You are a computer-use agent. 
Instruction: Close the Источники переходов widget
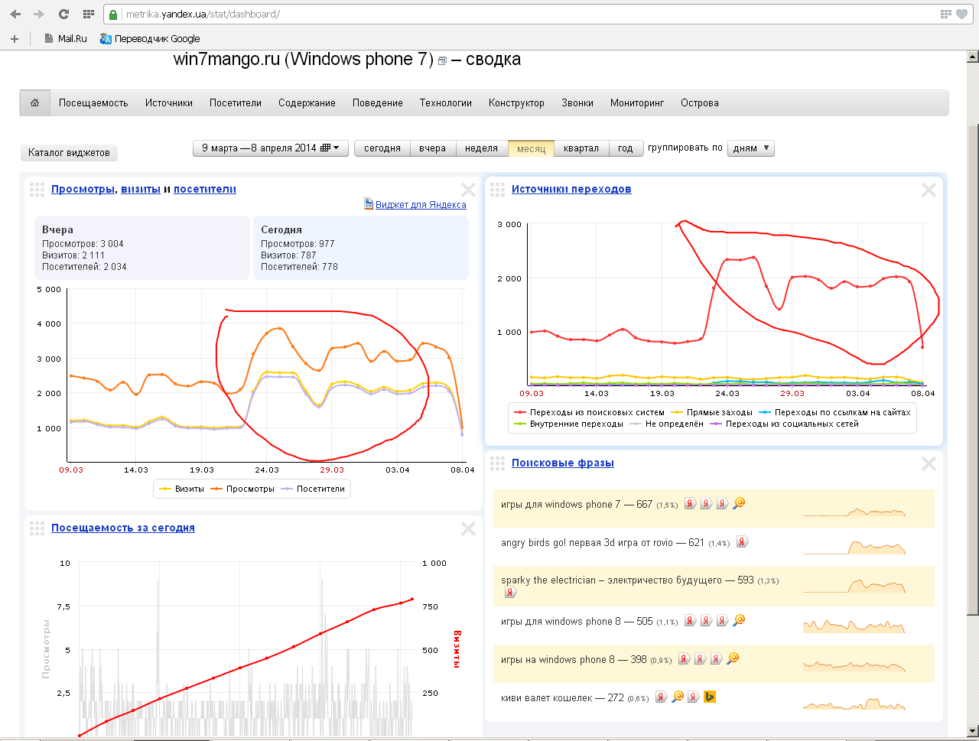[929, 190]
